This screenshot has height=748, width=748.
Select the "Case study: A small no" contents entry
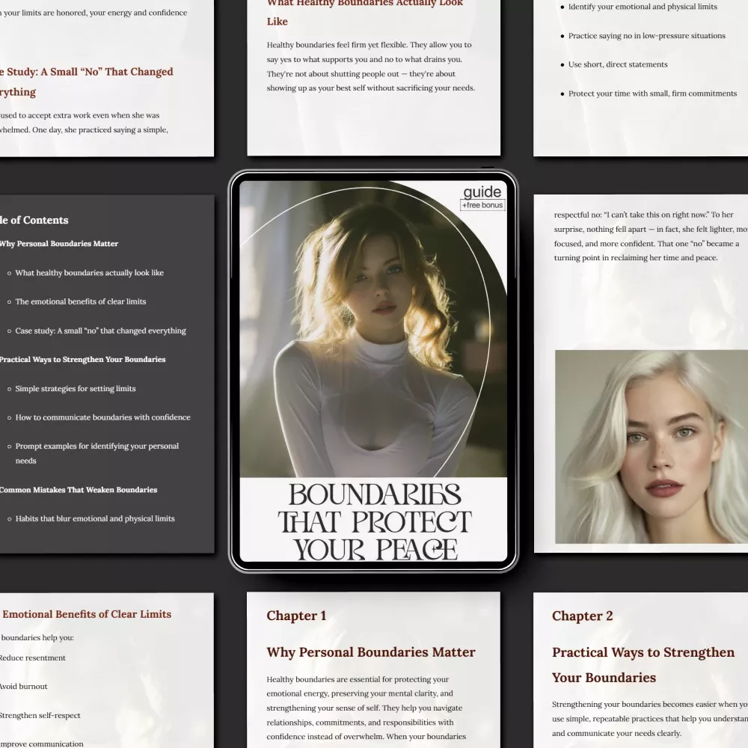click(100, 331)
